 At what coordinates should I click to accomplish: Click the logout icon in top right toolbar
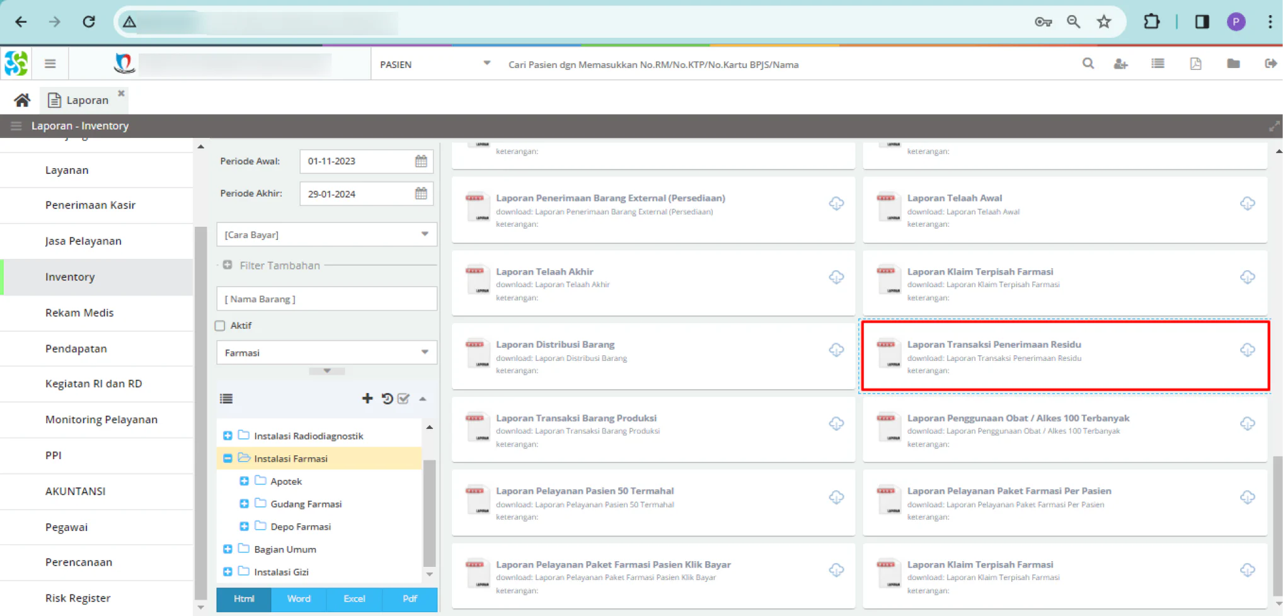[x=1270, y=64]
